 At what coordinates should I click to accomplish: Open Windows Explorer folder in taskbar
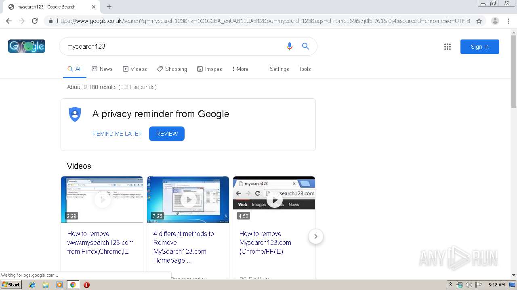(46, 285)
